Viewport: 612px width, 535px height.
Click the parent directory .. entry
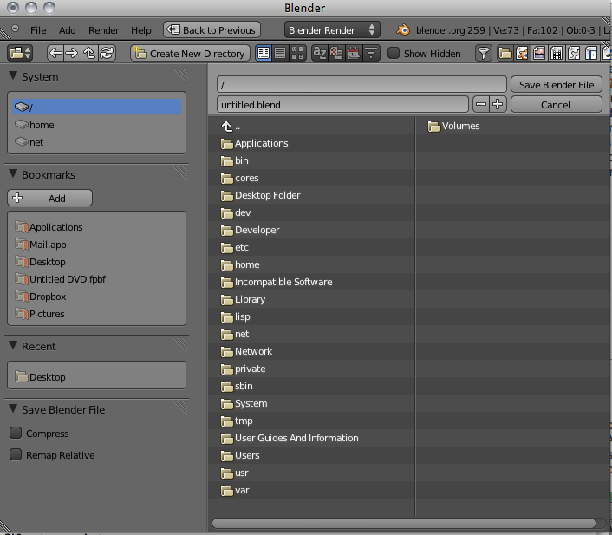coord(311,126)
